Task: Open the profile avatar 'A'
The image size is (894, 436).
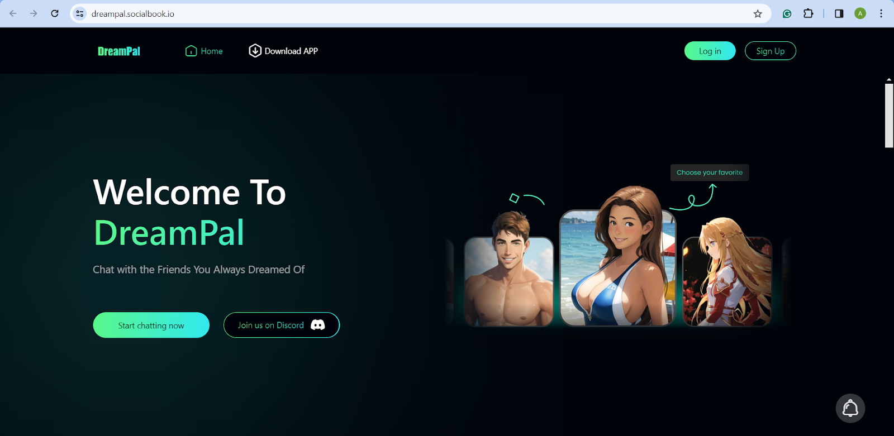Action: pos(860,13)
